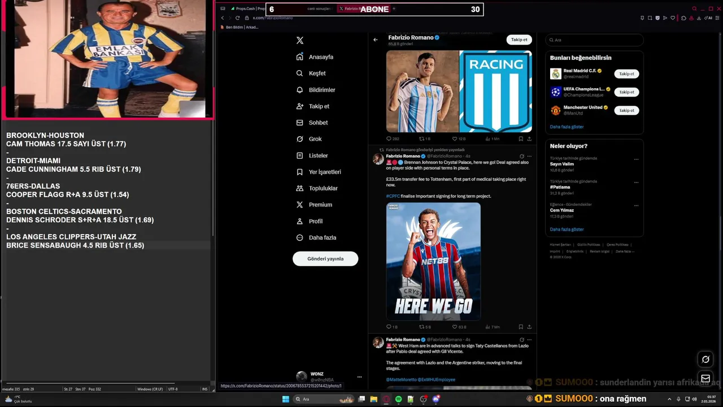This screenshot has width=723, height=407.
Task: Open the Racing club image in first post
Action: pos(495,91)
